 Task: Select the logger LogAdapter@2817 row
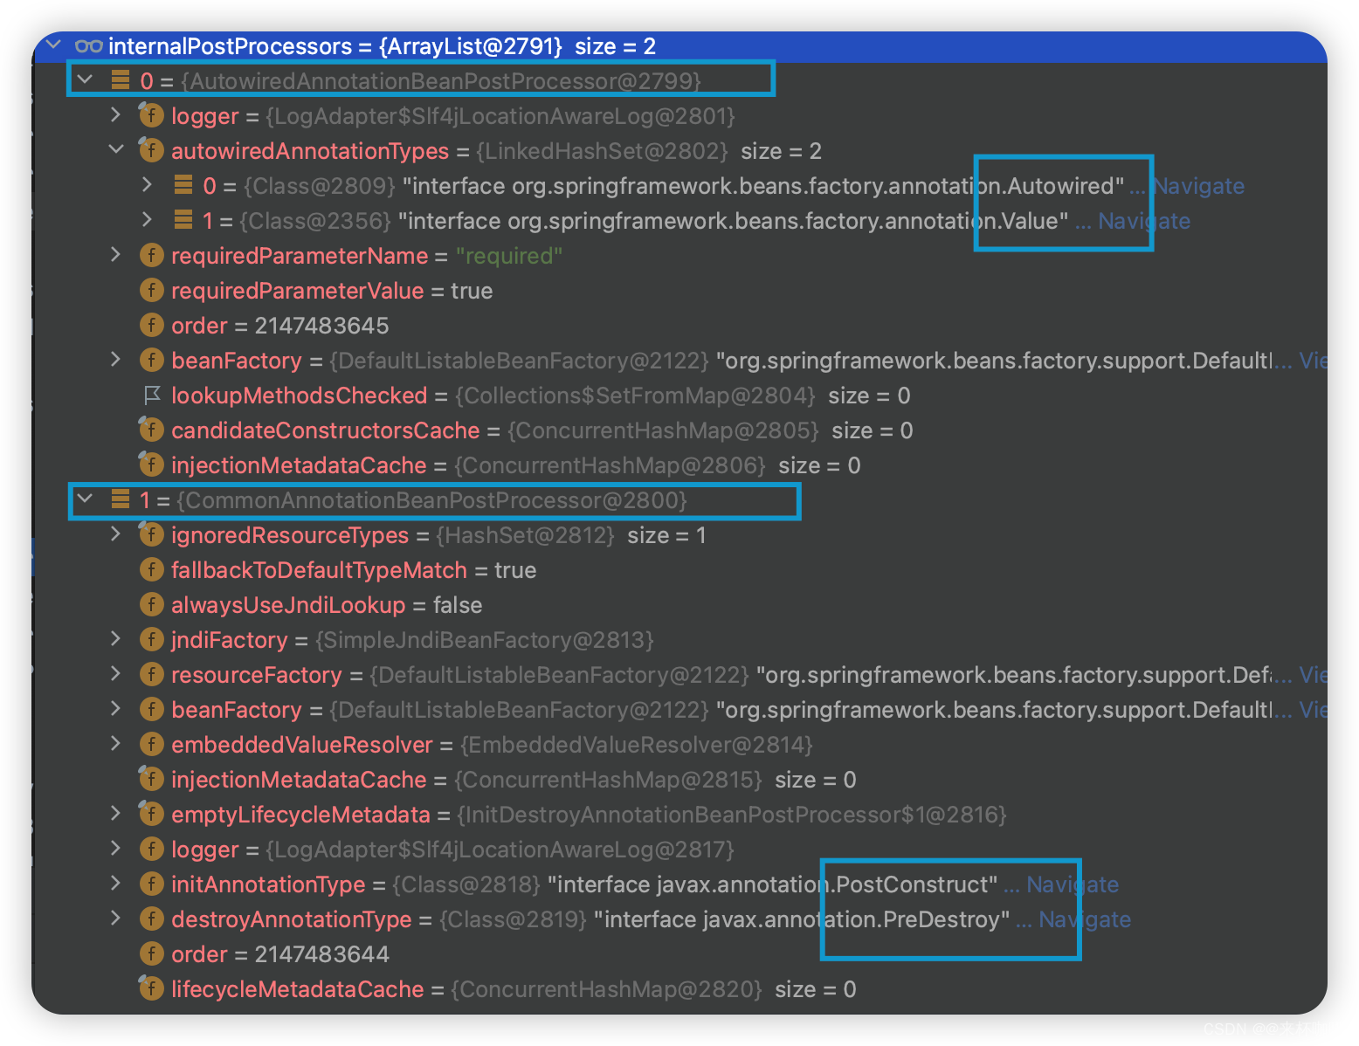coord(679,849)
